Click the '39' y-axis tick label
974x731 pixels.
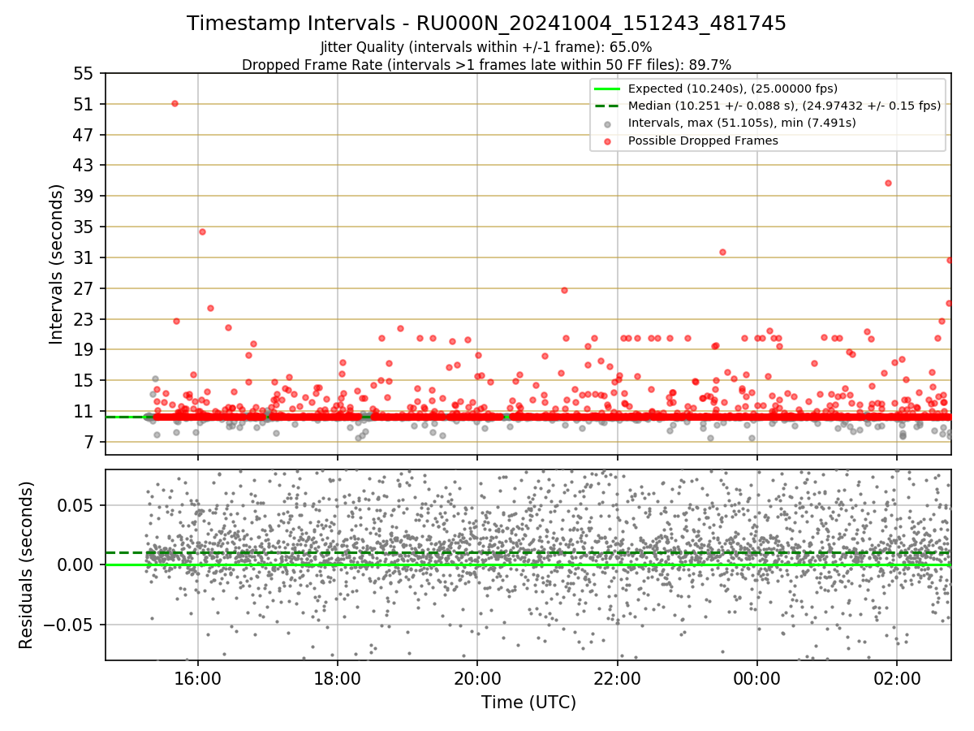coord(84,197)
